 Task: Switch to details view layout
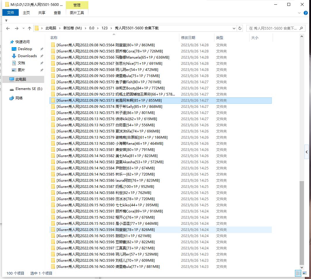[298, 273]
